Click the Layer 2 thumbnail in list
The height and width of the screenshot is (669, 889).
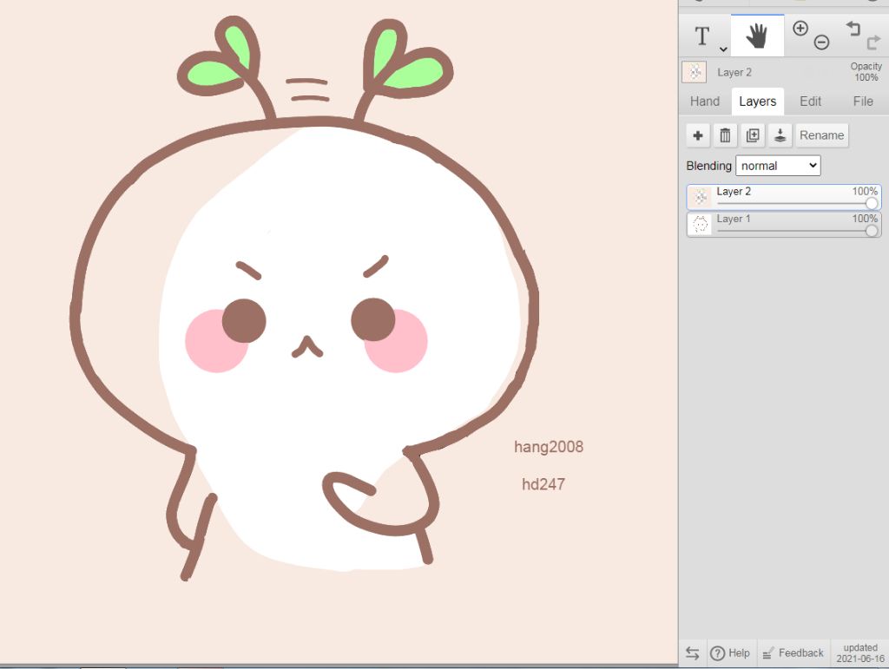coord(701,197)
